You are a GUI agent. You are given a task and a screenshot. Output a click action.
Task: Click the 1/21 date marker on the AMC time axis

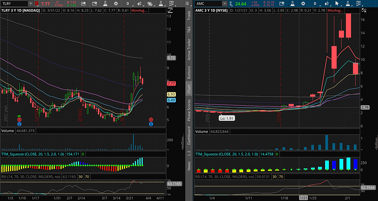pos(303,198)
